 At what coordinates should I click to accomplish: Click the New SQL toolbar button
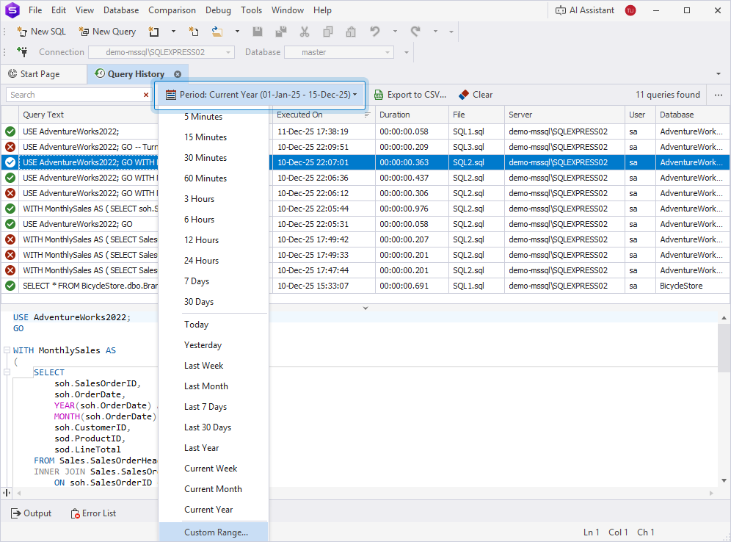[x=42, y=32]
